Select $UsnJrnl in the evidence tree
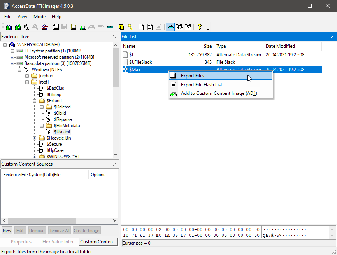The width and height of the screenshot is (337, 255). (62, 132)
